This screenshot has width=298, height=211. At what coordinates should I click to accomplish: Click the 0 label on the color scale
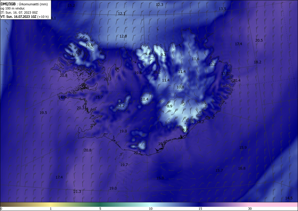[1, 209]
